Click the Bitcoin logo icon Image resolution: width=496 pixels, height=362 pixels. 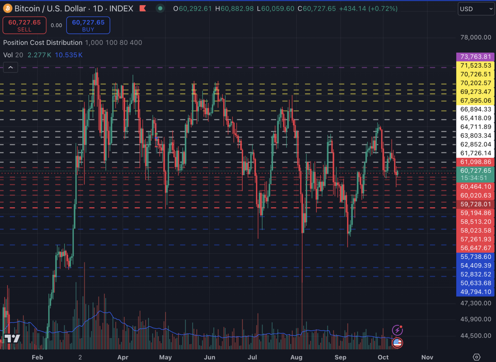pyautogui.click(x=7, y=8)
